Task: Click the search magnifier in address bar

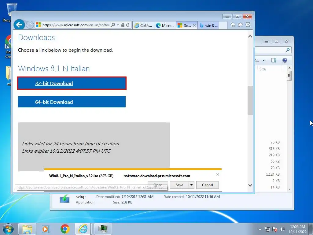Action: click(x=113, y=25)
